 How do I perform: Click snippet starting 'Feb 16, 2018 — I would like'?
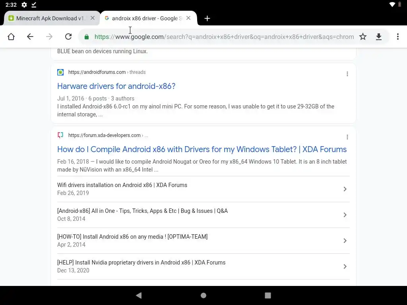[202, 166]
